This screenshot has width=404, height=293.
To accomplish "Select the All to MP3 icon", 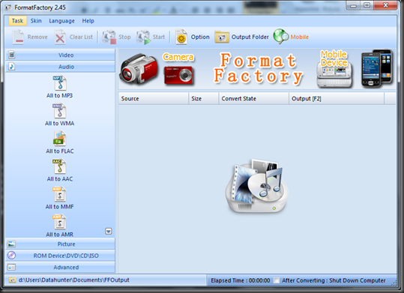I will [59, 82].
